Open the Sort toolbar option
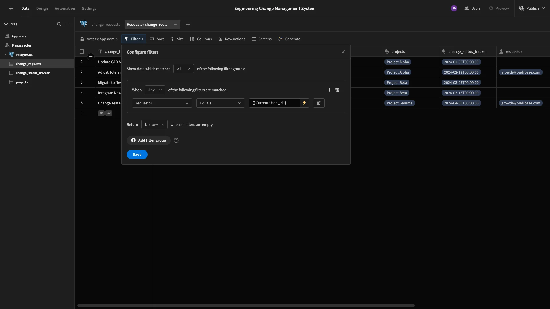The image size is (550, 309). click(x=157, y=39)
